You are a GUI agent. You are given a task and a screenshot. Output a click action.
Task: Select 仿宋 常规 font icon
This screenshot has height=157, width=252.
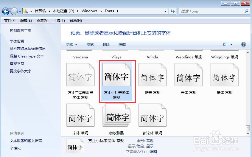click(x=153, y=74)
